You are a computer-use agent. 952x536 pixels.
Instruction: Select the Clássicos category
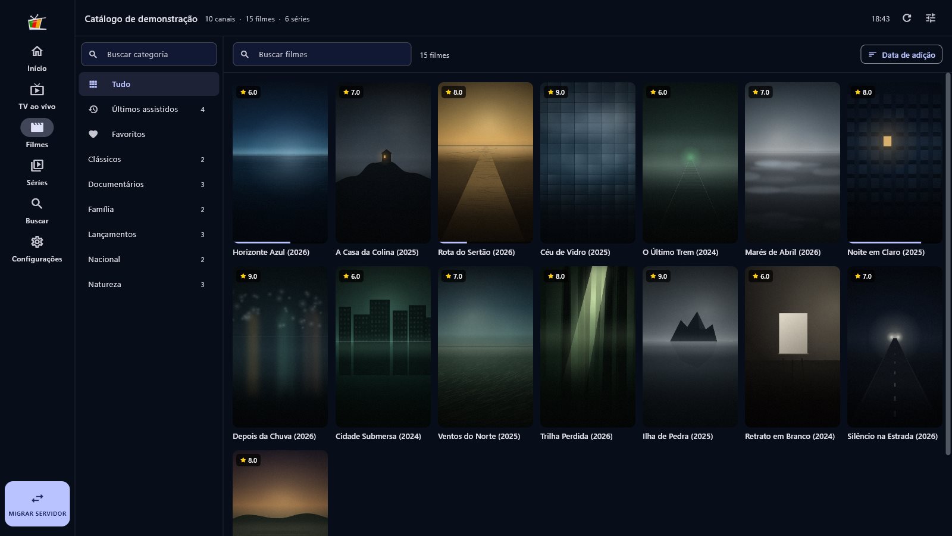(x=149, y=159)
